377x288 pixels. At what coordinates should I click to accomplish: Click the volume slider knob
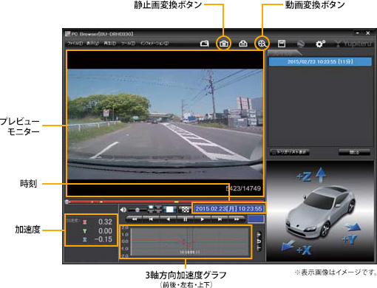tap(137, 210)
